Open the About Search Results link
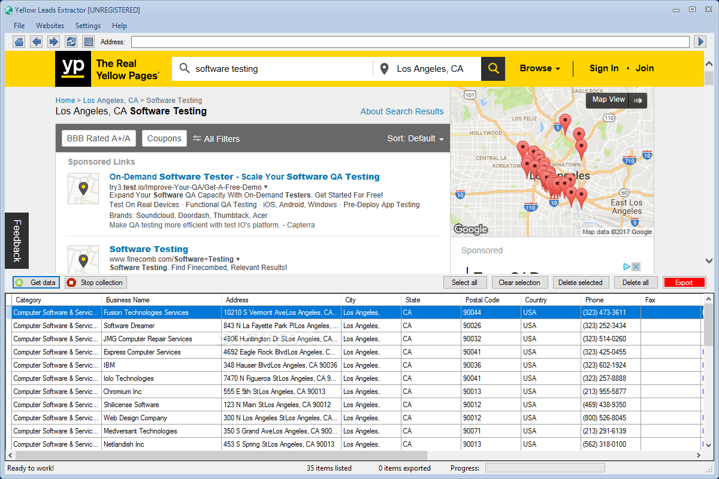 (401, 111)
